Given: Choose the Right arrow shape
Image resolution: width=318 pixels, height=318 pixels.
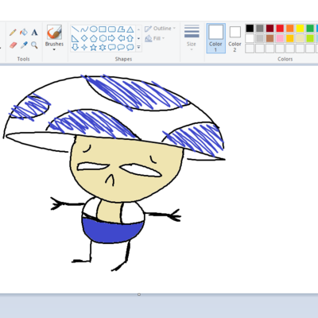Looking at the screenshot, I should click(112, 38).
